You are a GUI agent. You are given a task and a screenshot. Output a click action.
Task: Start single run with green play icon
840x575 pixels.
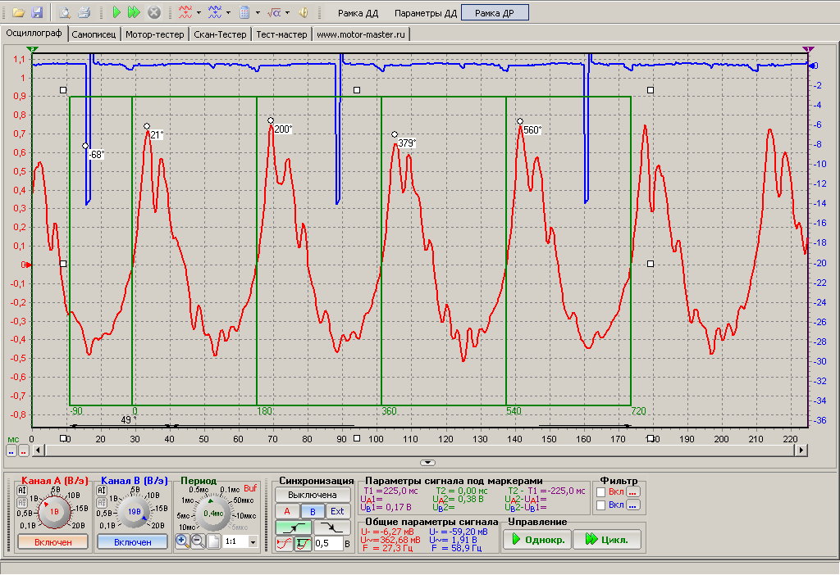pos(116,12)
